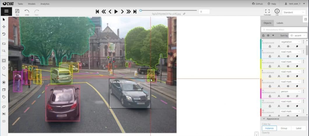
Task: Jump forward multiple frames
Action: pyautogui.click(x=129, y=12)
